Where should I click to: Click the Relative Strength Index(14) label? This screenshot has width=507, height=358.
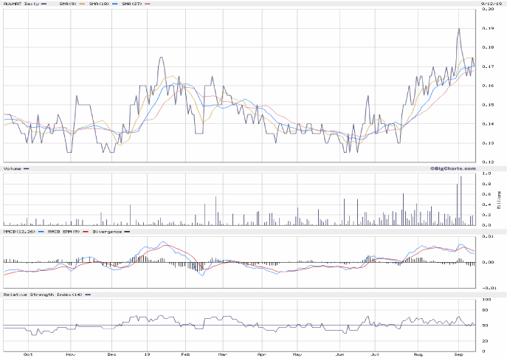(x=42, y=295)
